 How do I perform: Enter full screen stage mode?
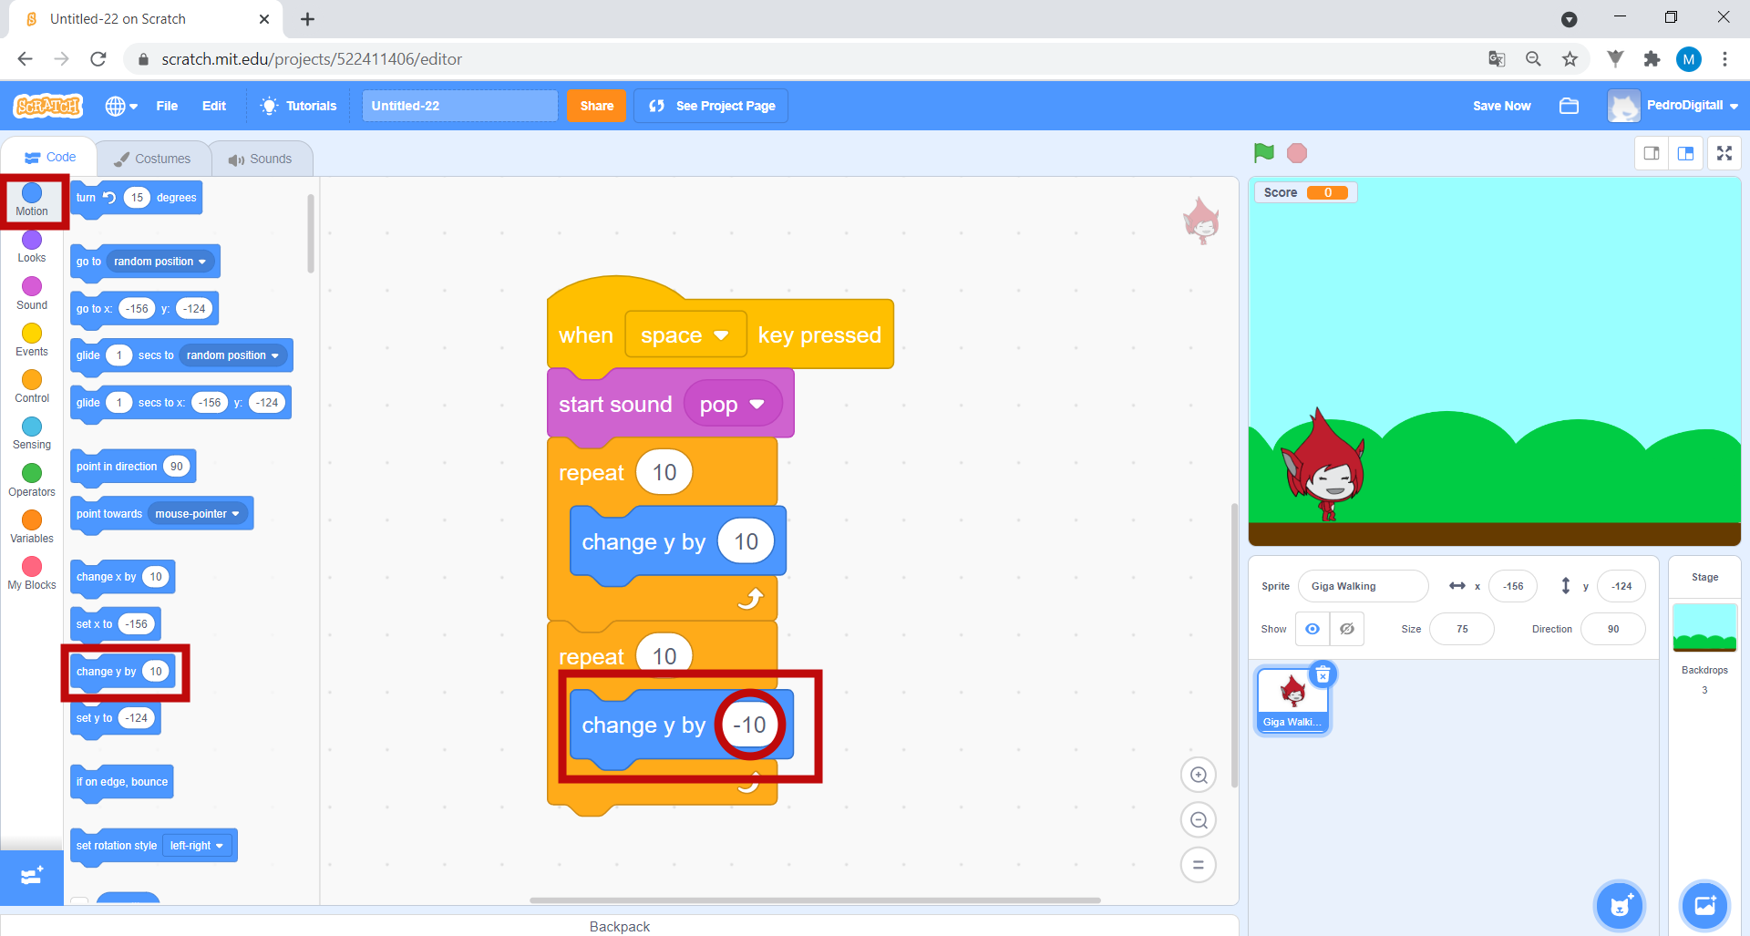[x=1724, y=153]
